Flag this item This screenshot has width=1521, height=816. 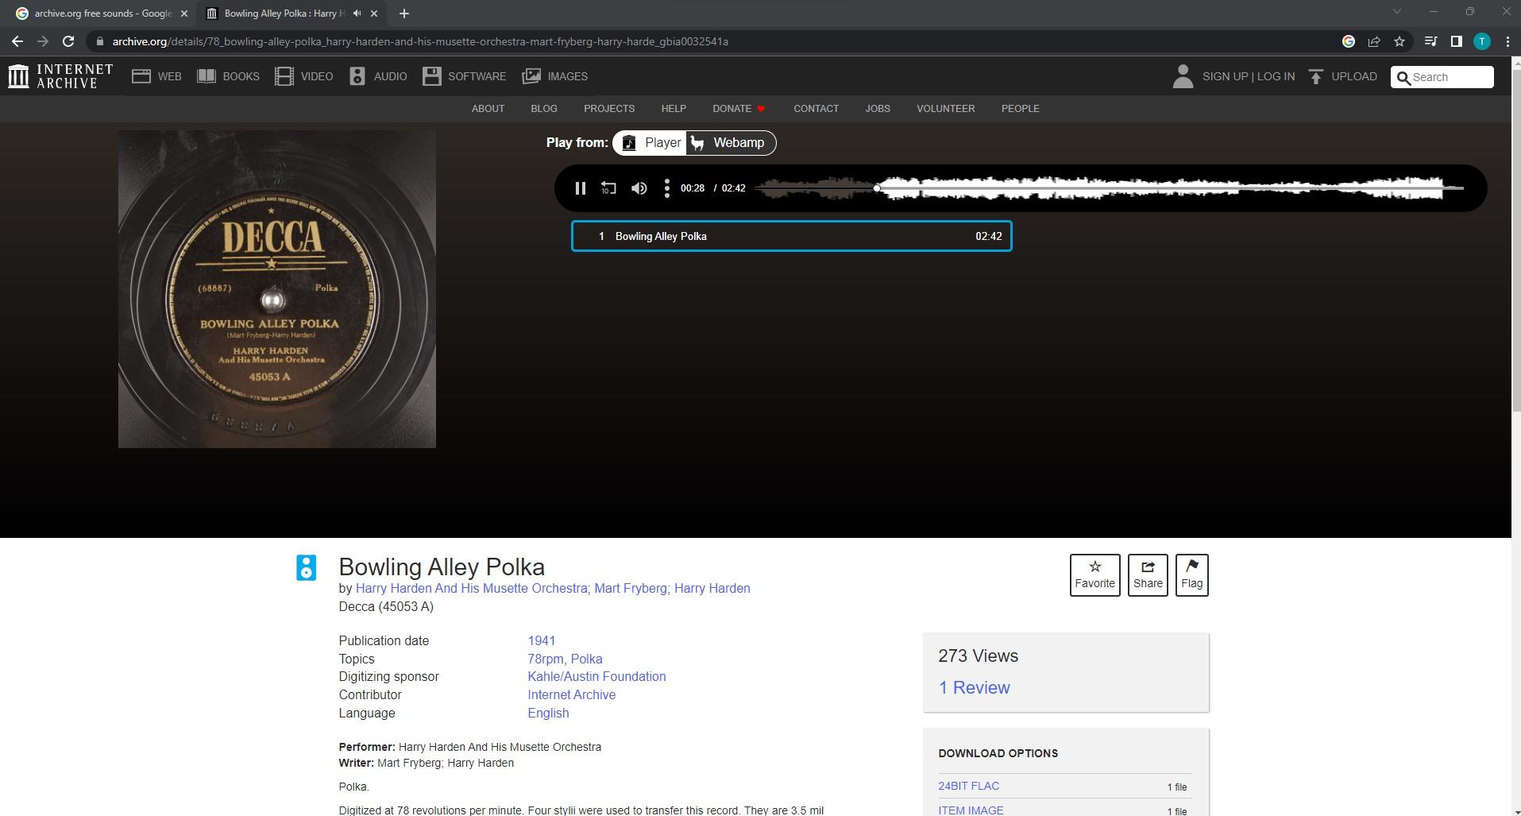coord(1191,575)
